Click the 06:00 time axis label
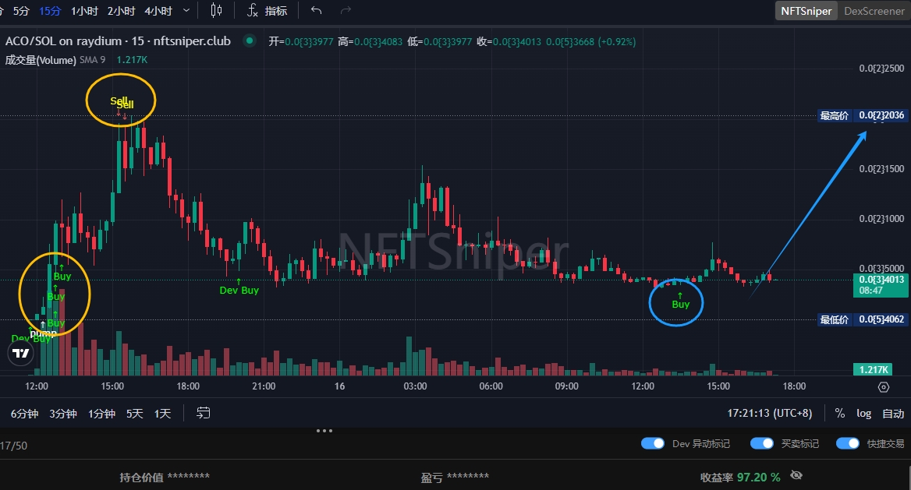The image size is (911, 490). point(491,386)
